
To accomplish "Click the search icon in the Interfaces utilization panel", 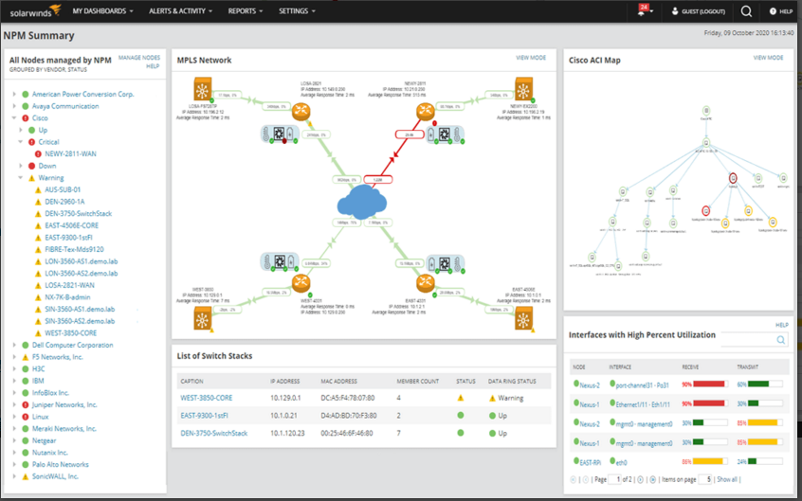I will tap(780, 339).
